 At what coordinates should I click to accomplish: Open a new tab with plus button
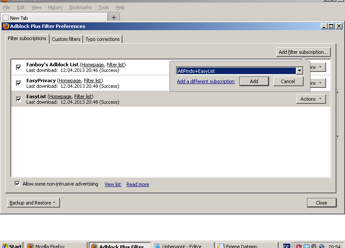pyautogui.click(x=114, y=18)
